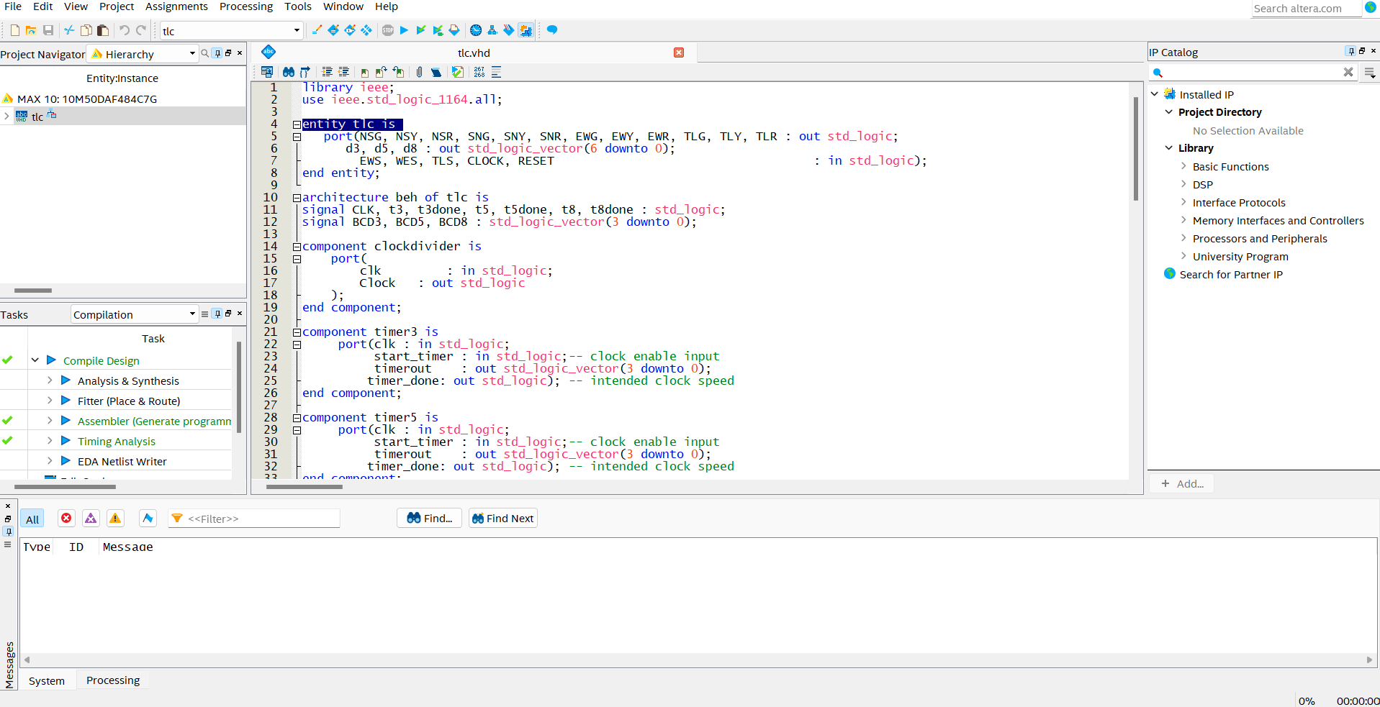The height and width of the screenshot is (707, 1380).
Task: Toggle the blue flag messages filter
Action: [x=148, y=518]
